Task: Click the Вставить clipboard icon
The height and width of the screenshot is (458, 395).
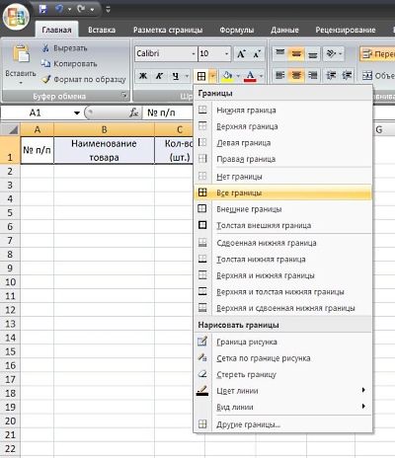Action: point(21,53)
